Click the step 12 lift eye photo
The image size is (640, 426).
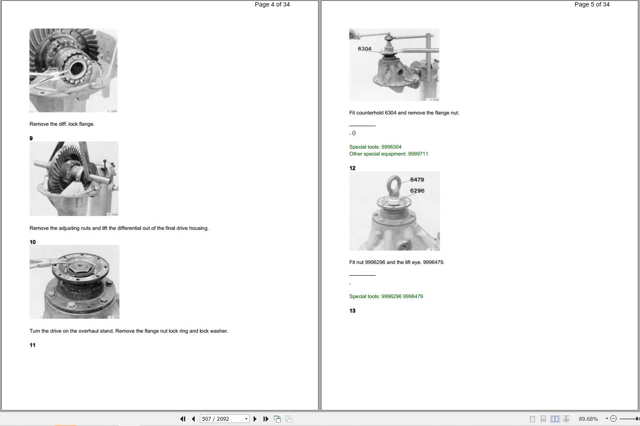(395, 211)
